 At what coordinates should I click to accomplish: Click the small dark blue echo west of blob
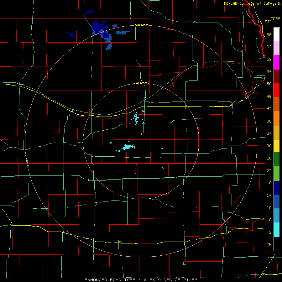coord(72,35)
